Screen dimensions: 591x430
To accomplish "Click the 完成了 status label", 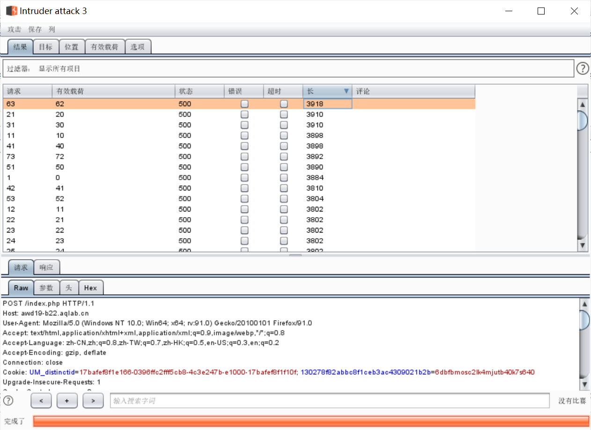I will 15,422.
